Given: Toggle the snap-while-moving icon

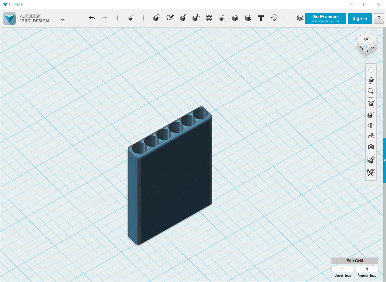Looking at the screenshot, I should point(371,160).
